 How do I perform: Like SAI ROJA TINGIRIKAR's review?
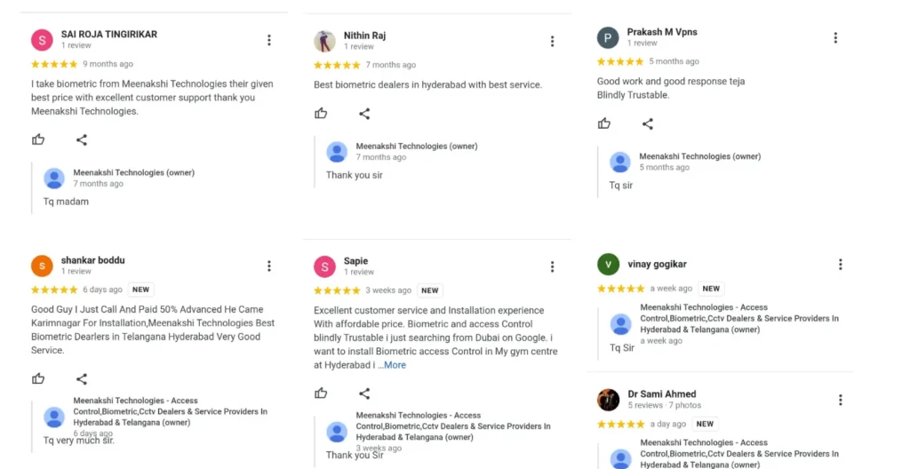point(38,139)
